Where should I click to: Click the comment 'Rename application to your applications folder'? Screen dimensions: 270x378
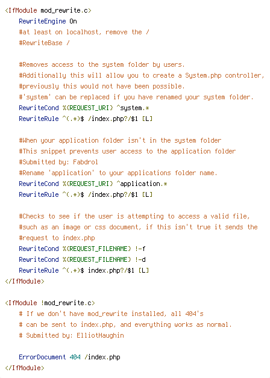pos(118,173)
